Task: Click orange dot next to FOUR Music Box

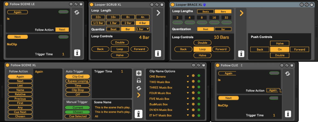Action: 193,93
